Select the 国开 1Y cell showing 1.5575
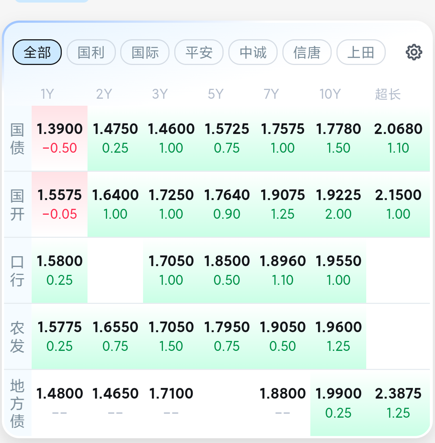This screenshot has height=443, width=435. 60,204
